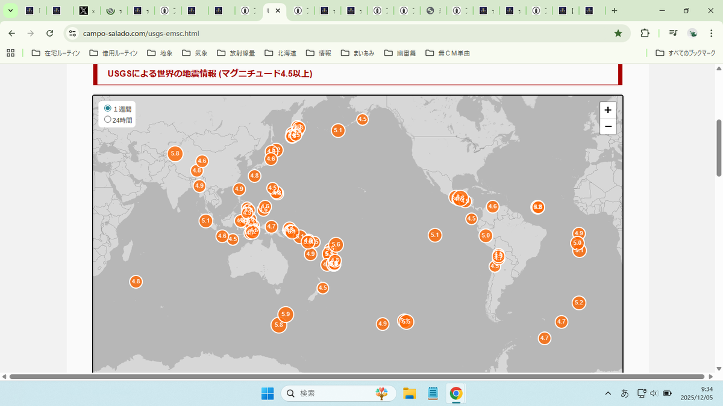Open the 在宅ルーティン bookmark folder

point(55,53)
